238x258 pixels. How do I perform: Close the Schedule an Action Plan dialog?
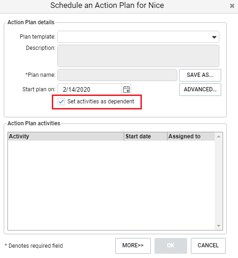pyautogui.click(x=232, y=6)
